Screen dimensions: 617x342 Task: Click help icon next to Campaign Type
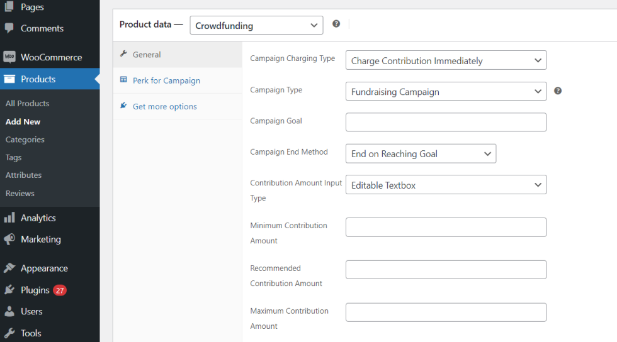[x=558, y=91]
